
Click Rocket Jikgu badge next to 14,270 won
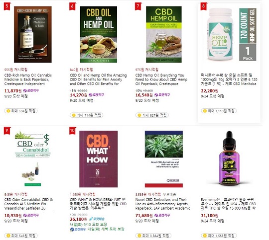coord(97,95)
